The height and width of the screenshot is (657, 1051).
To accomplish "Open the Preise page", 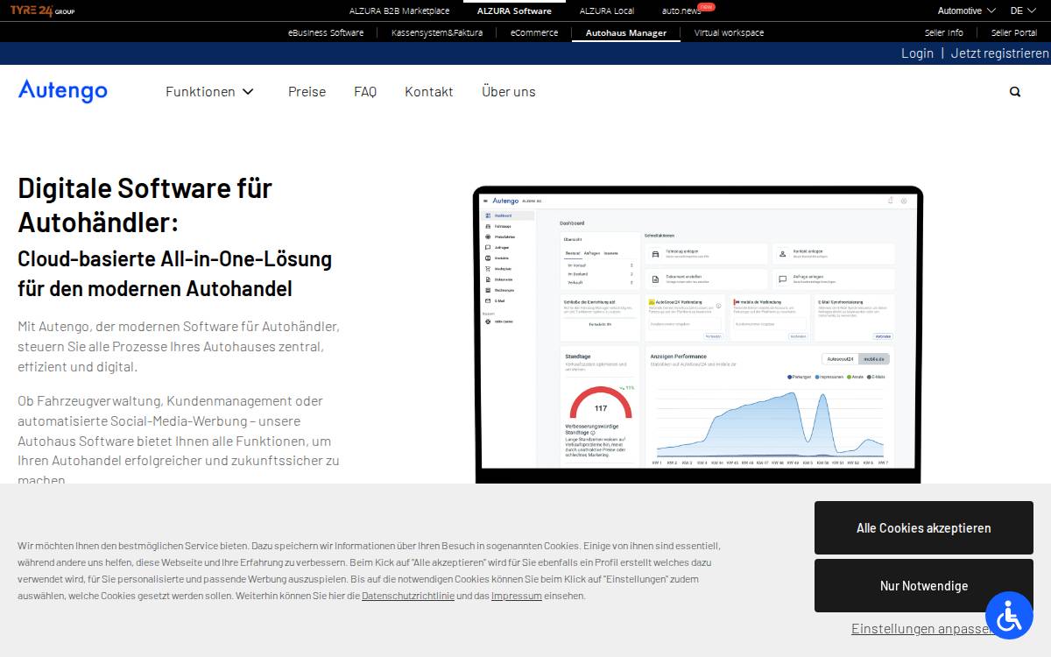I will [307, 91].
